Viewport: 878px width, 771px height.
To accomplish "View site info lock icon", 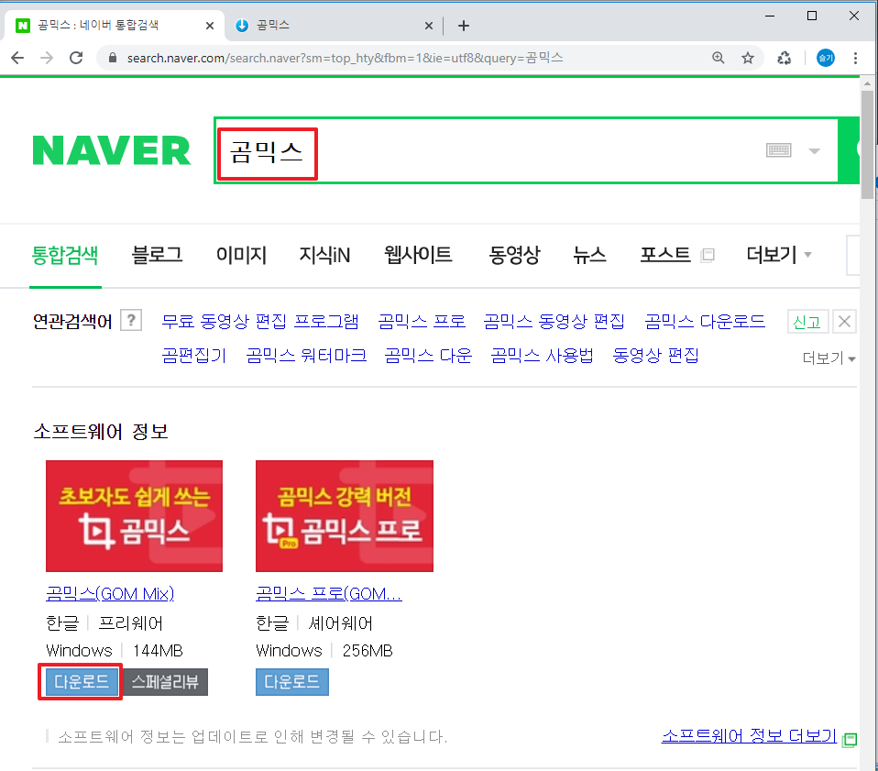I will pos(113,58).
